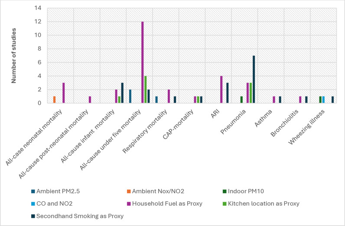The width and height of the screenshot is (345, 226).
Task: Click the 'Bronchiolitis' axis label
Action: point(284,123)
